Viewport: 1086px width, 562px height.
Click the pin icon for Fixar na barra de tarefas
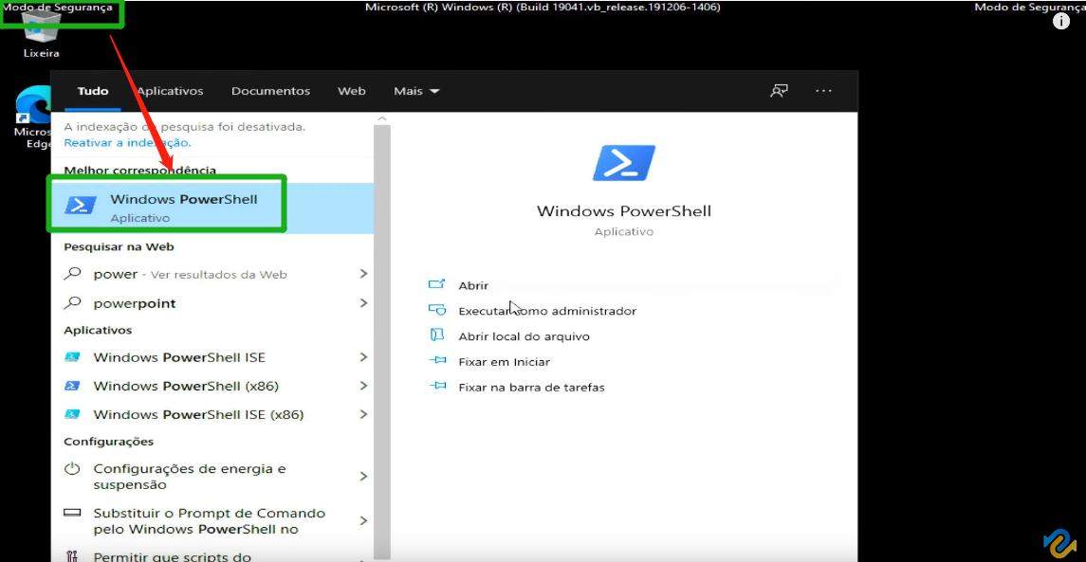437,387
